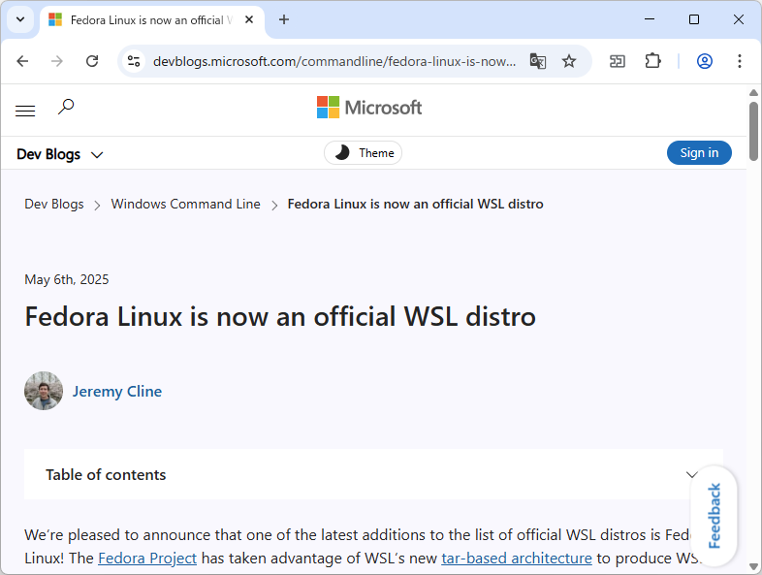This screenshot has width=762, height=575.
Task: Click the Windows Command Line breadcrumb
Action: click(185, 205)
